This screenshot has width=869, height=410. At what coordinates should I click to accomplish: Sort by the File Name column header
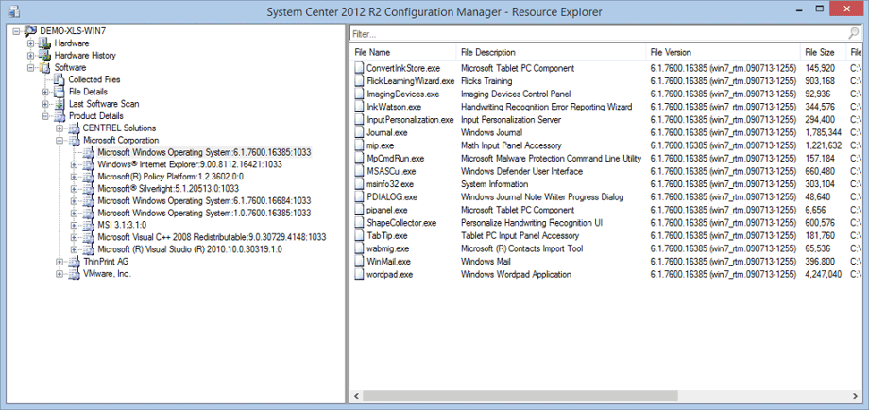[x=403, y=52]
